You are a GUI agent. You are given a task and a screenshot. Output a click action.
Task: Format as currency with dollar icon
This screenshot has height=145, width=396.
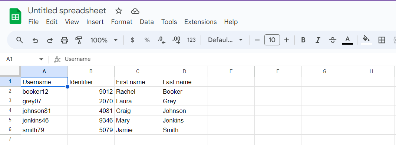click(132, 40)
